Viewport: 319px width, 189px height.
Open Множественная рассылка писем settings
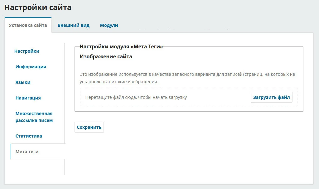tap(34, 117)
